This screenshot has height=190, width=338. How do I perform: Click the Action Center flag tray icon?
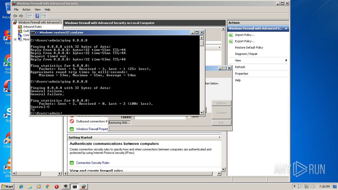coord(300,187)
